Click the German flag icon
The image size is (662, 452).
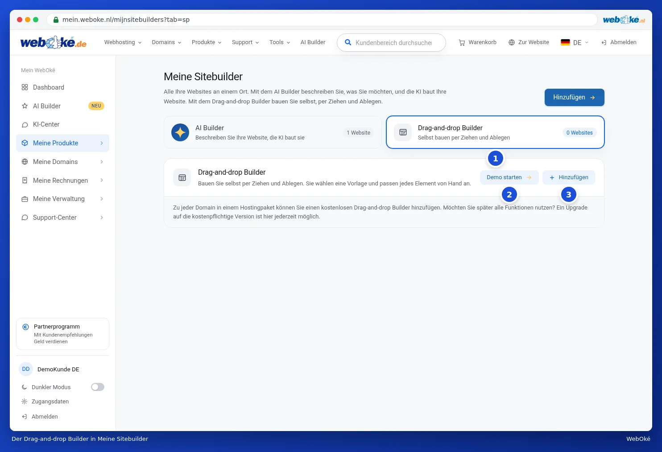pyautogui.click(x=565, y=42)
